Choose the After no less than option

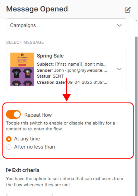9,147
